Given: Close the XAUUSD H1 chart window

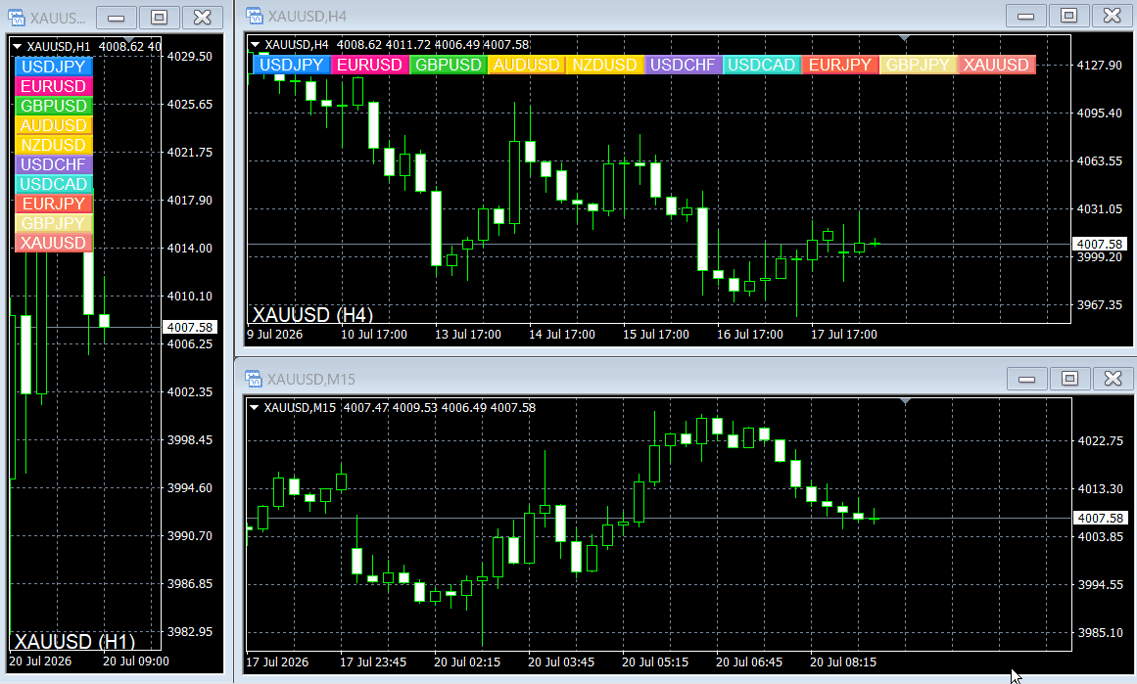Looking at the screenshot, I should pyautogui.click(x=203, y=18).
